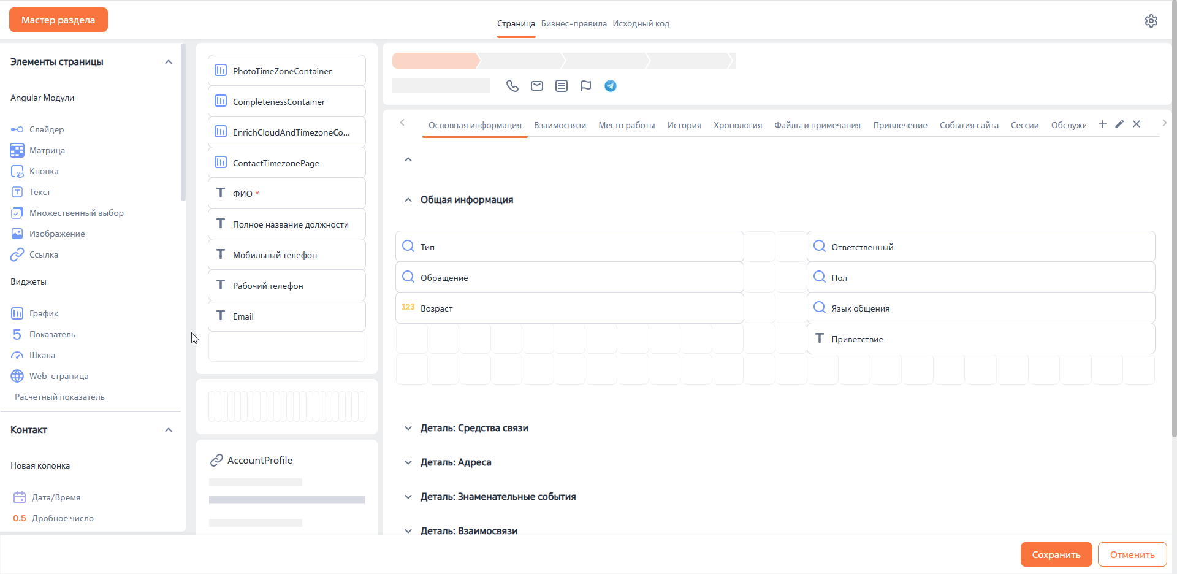Select the Слайдер element icon
The image size is (1177, 574).
17,129
